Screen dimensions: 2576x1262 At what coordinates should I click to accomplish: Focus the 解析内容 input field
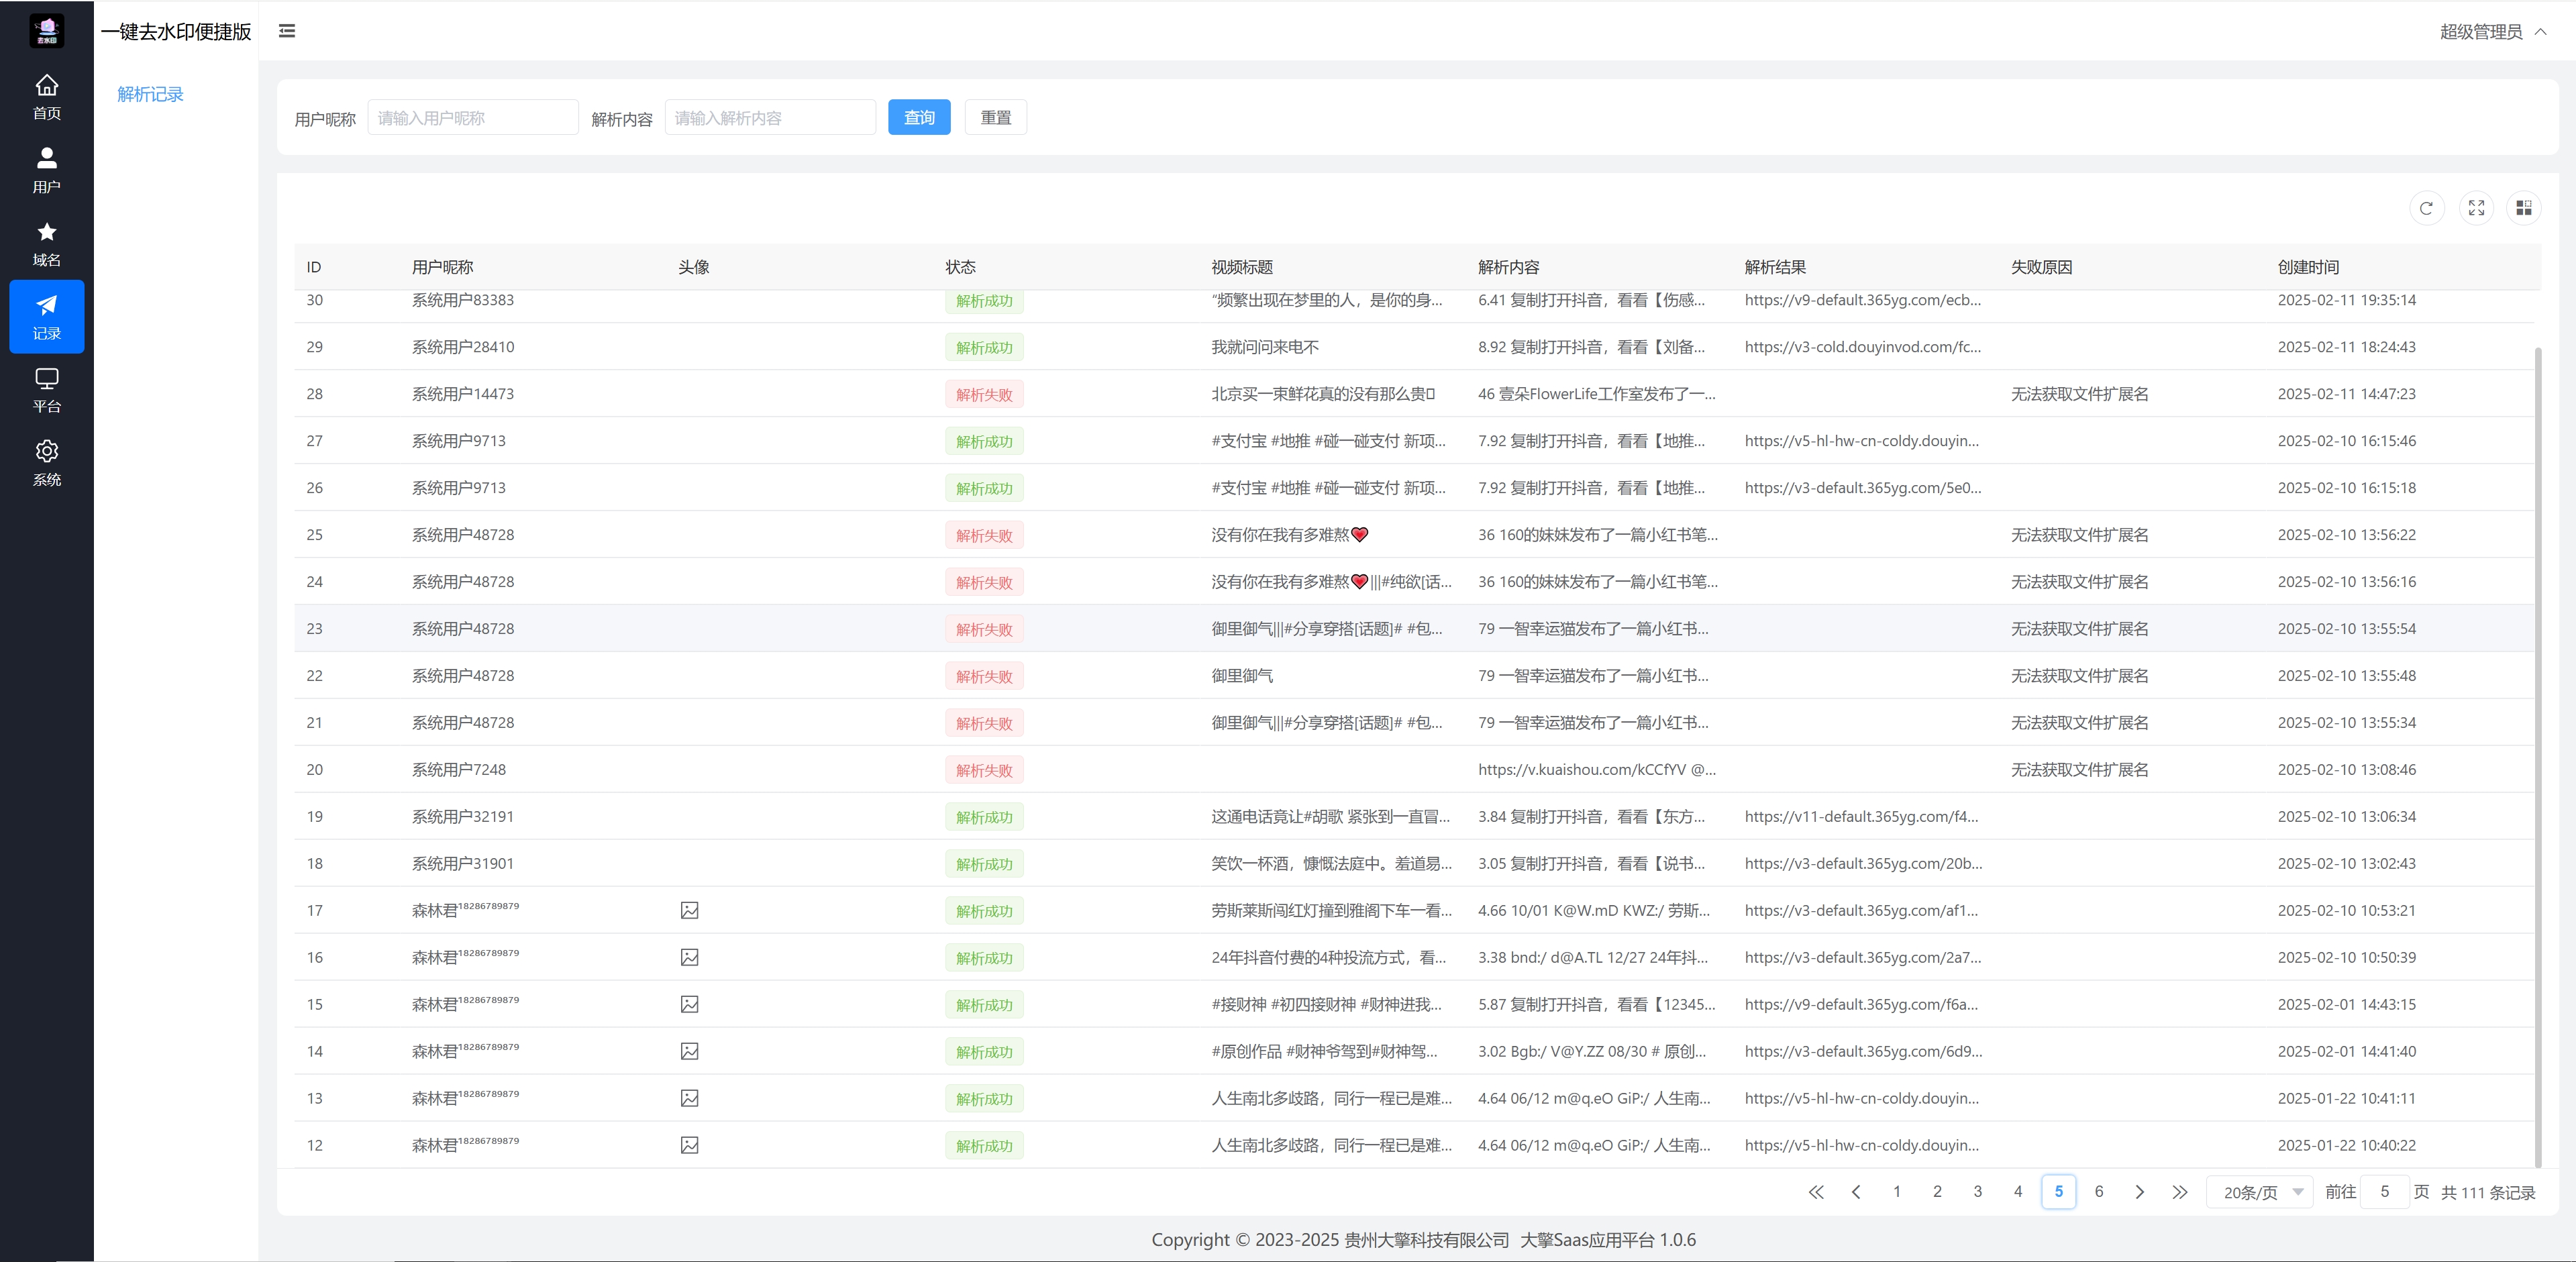770,117
